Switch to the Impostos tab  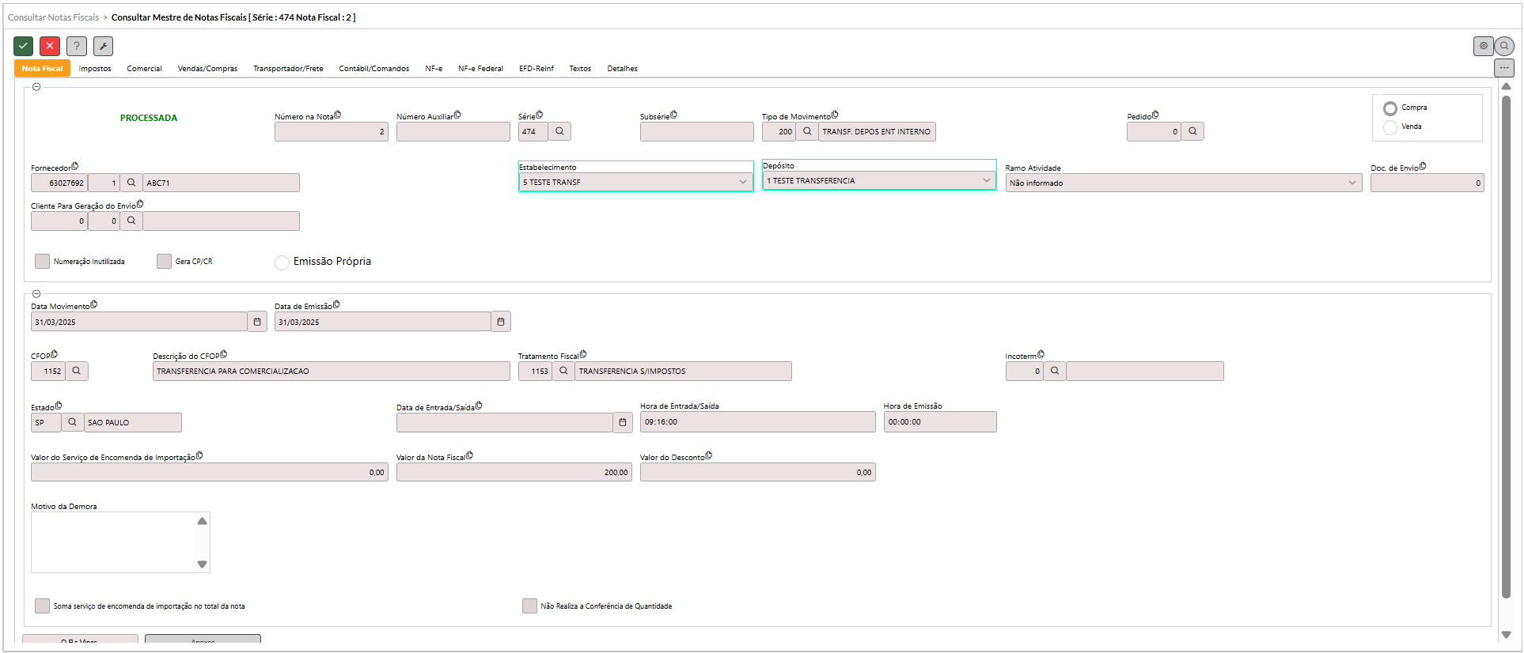tap(95, 69)
